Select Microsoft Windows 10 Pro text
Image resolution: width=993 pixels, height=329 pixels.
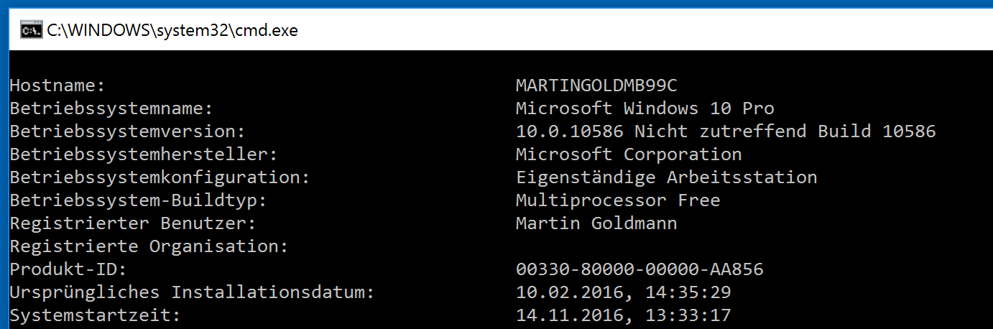pyautogui.click(x=645, y=108)
